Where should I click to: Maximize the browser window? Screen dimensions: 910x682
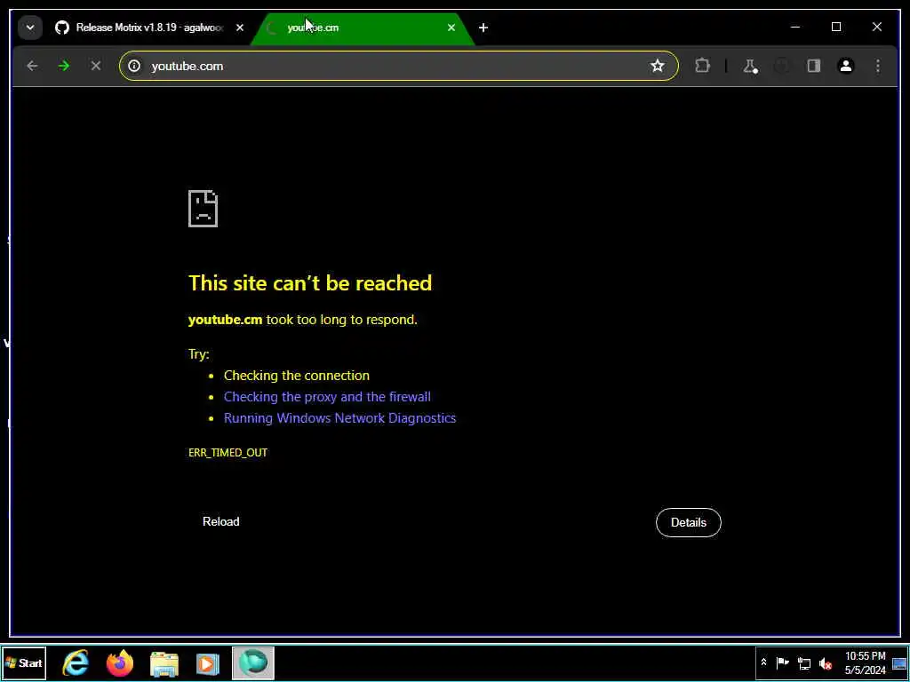836,28
